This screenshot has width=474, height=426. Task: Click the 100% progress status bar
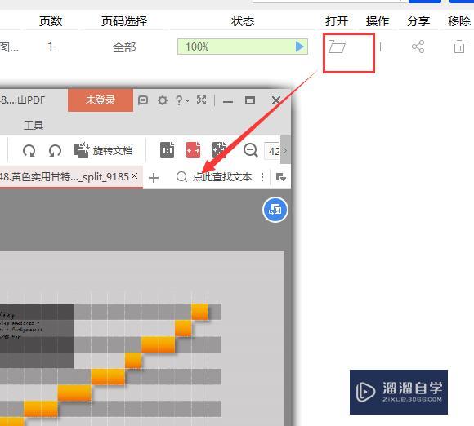tap(243, 47)
